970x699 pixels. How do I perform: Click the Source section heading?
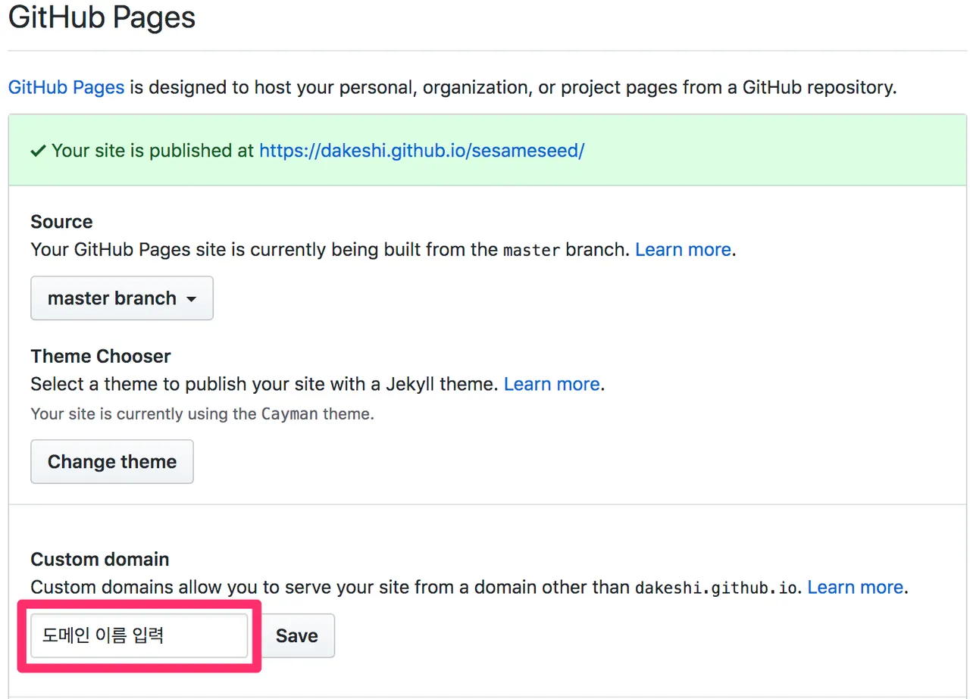pos(61,222)
